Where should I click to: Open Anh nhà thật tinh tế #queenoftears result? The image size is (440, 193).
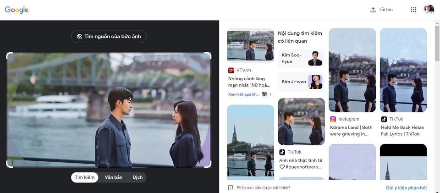[301, 164]
